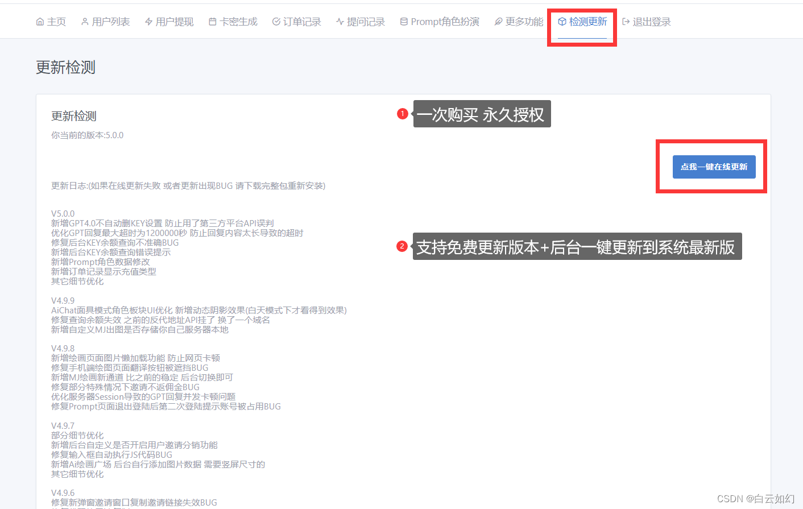Viewport: 803px width, 509px height.
Task: View 订单记录 page
Action: (297, 22)
